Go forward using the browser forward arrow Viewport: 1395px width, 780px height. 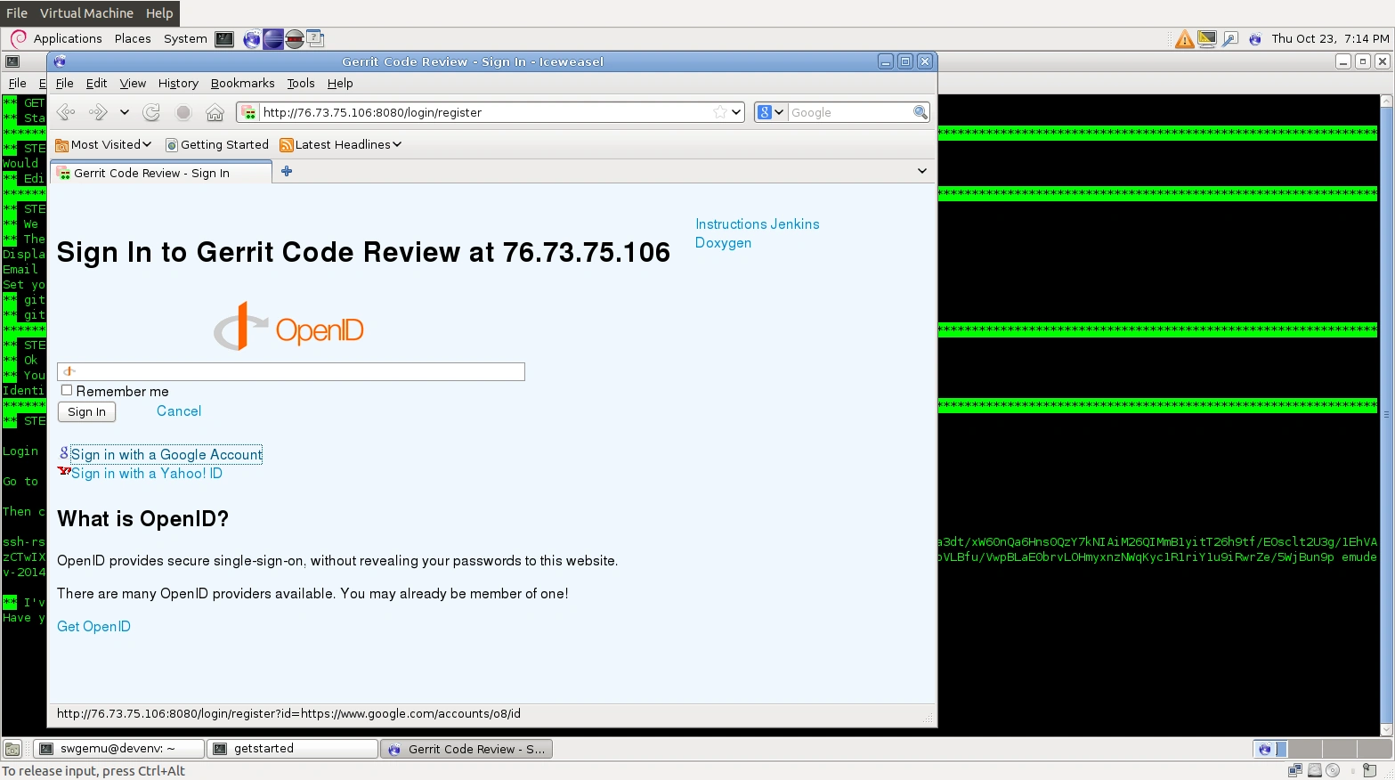coord(98,112)
